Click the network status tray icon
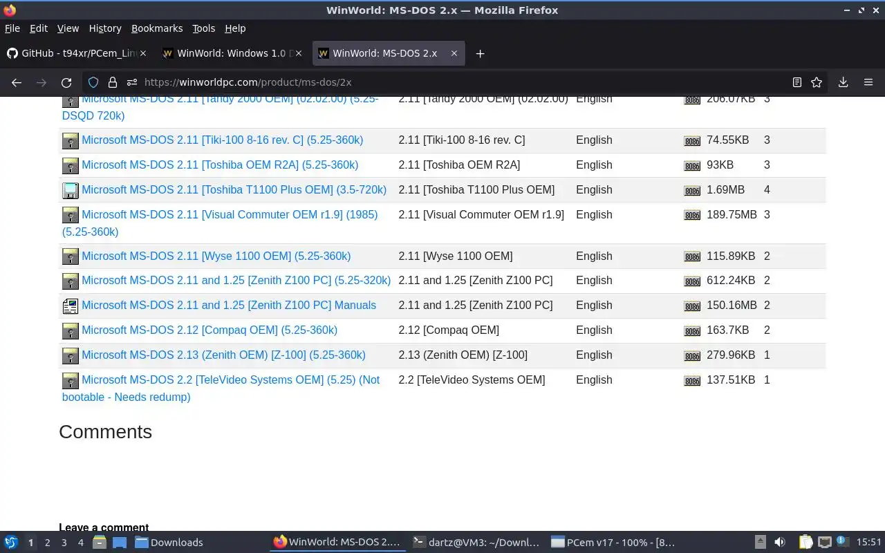The height and width of the screenshot is (553, 885). [x=824, y=543]
